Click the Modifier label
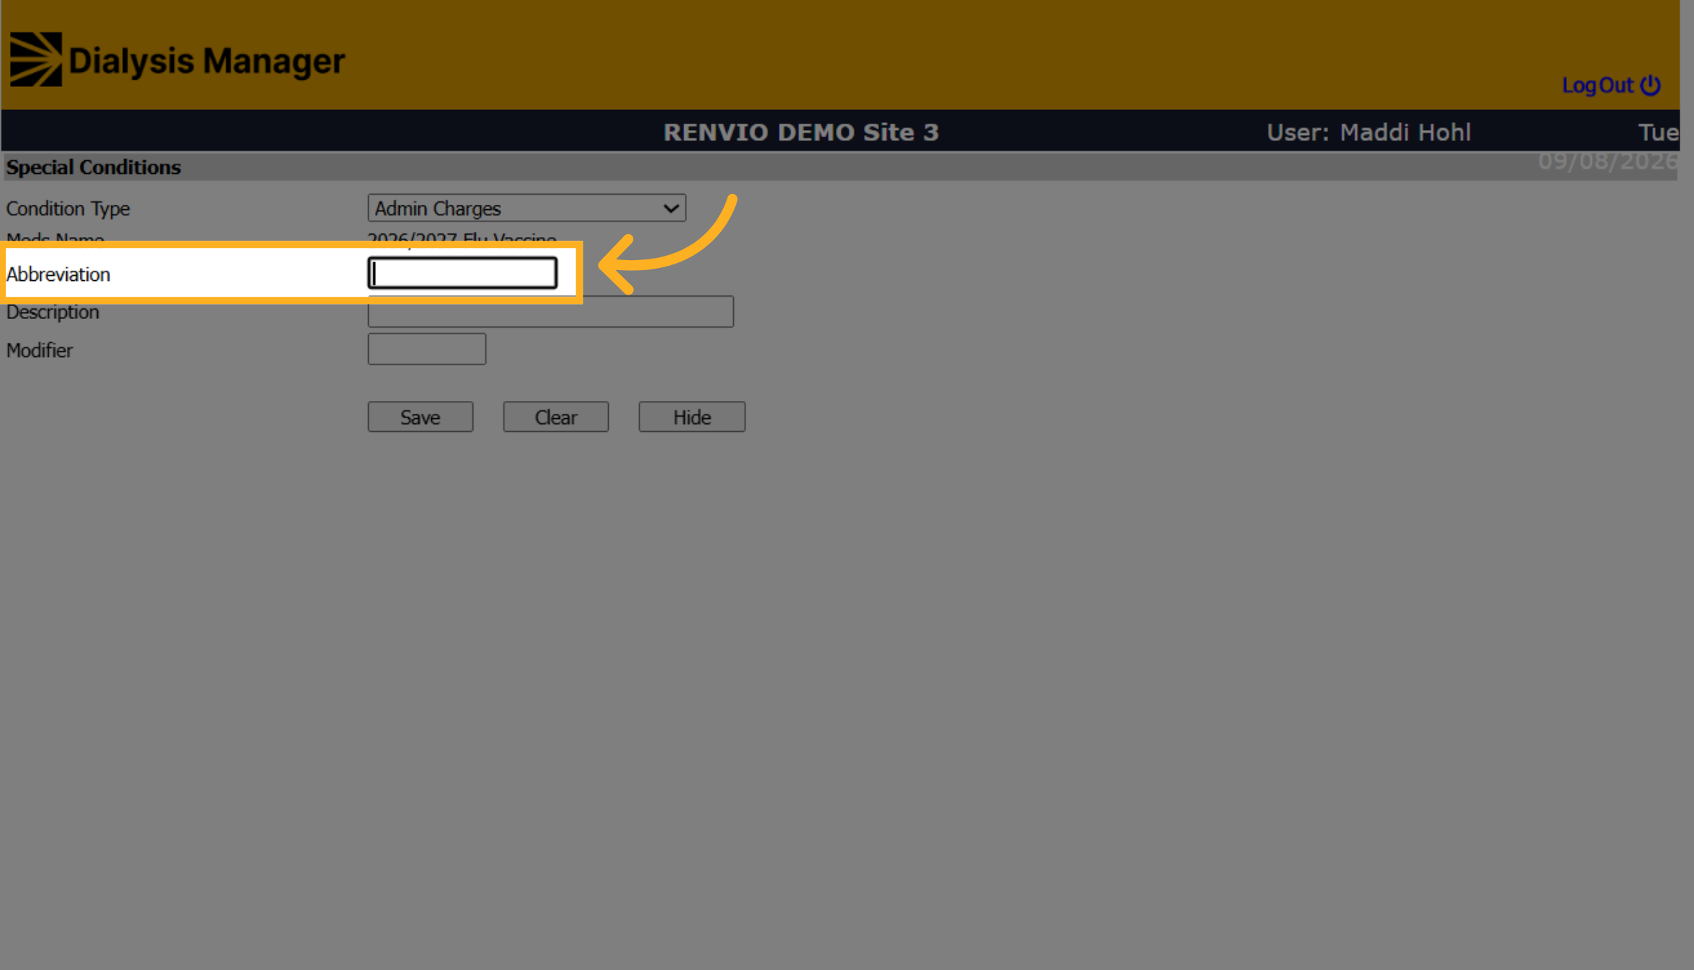Image resolution: width=1694 pixels, height=970 pixels. (40, 351)
